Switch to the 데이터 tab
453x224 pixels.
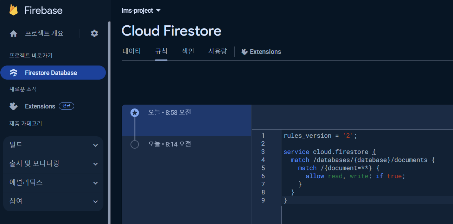pos(132,51)
